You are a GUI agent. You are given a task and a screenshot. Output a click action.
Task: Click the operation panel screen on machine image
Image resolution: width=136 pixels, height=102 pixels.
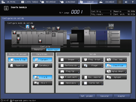(x=111, y=26)
